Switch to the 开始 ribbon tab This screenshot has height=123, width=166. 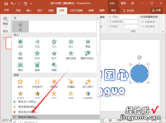[18, 11]
